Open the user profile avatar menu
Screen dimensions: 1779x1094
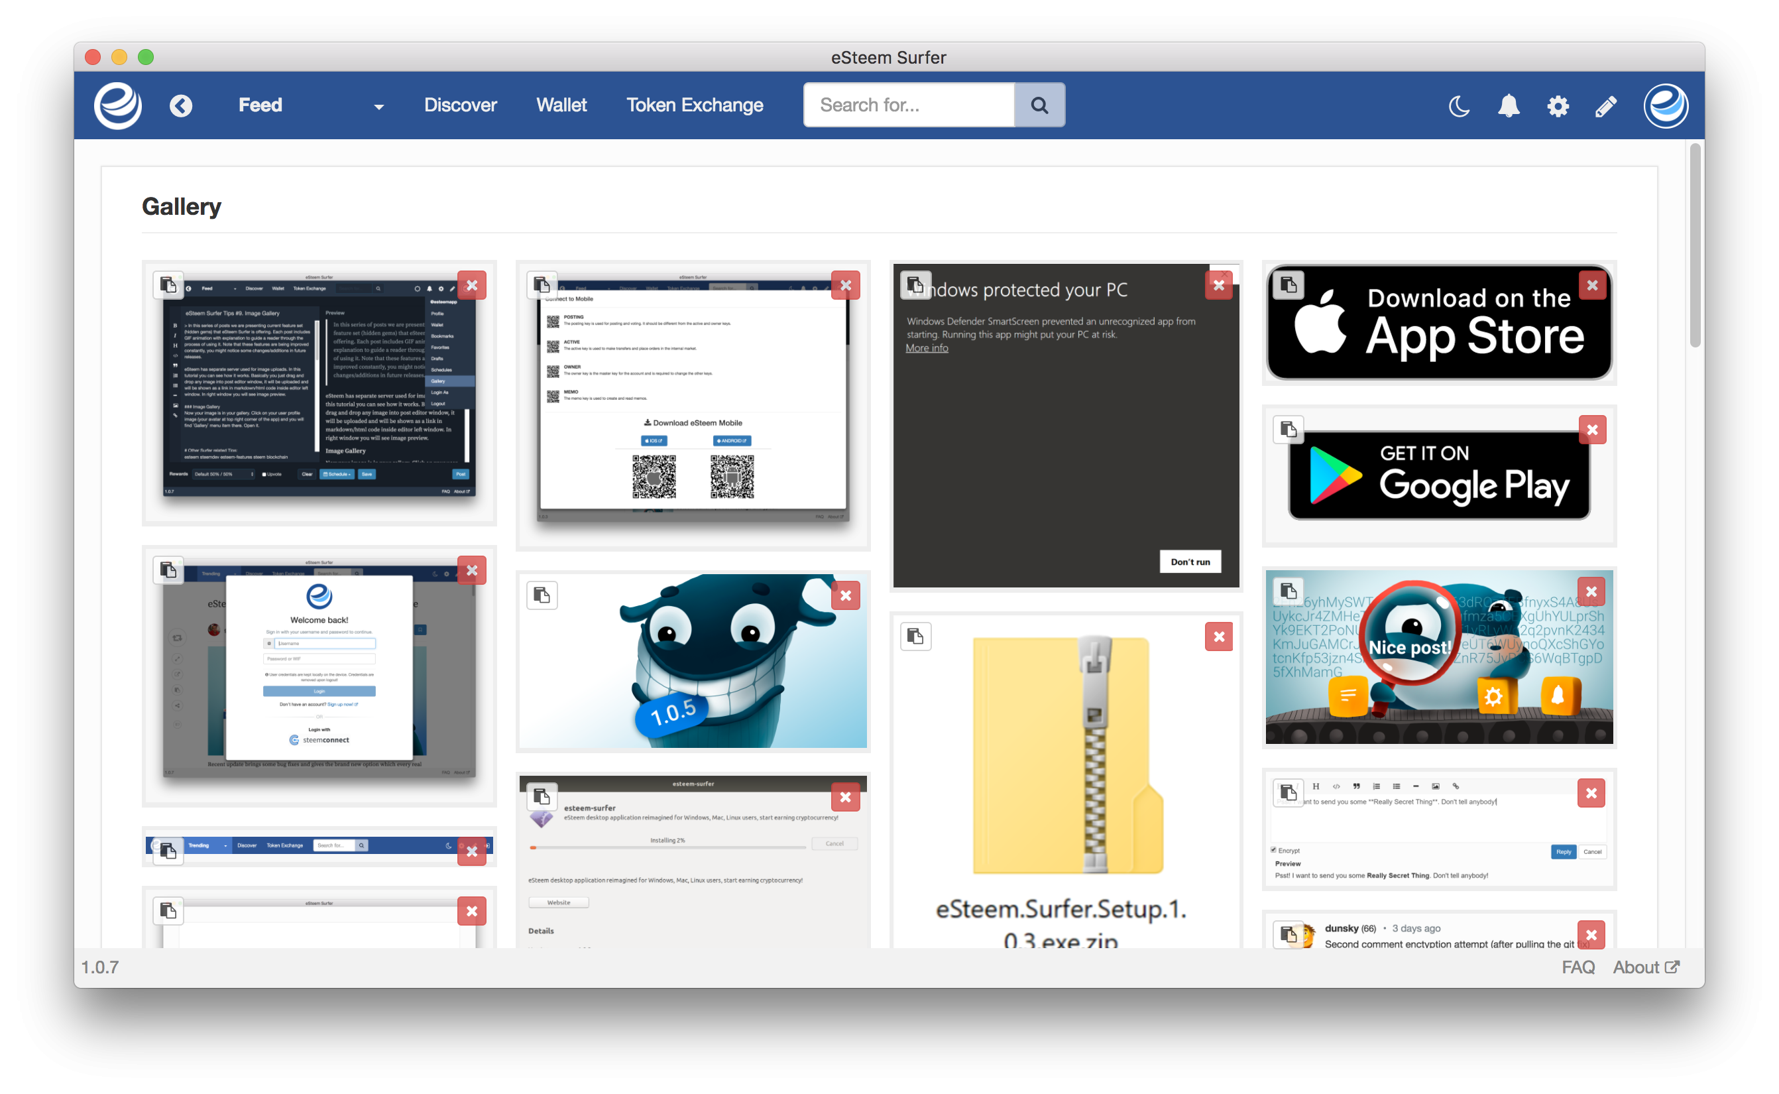point(1666,106)
